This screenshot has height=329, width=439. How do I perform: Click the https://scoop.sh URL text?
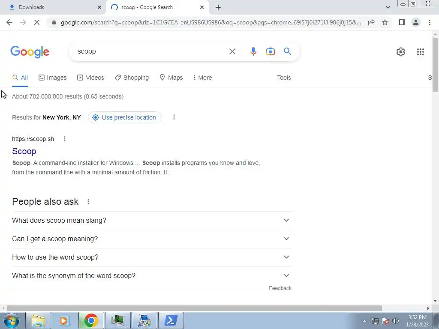(x=33, y=139)
